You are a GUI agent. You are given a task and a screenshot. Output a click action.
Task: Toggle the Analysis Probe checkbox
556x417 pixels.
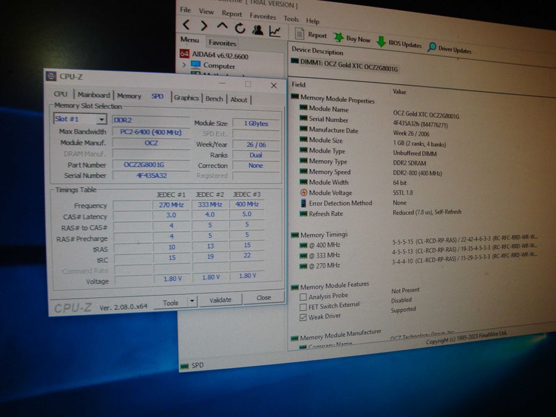click(x=303, y=297)
